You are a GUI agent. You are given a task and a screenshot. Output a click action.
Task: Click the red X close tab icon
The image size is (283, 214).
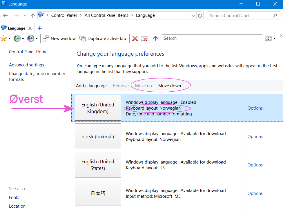click(135, 39)
